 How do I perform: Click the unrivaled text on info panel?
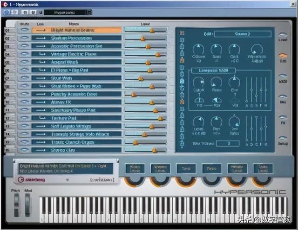(102, 180)
